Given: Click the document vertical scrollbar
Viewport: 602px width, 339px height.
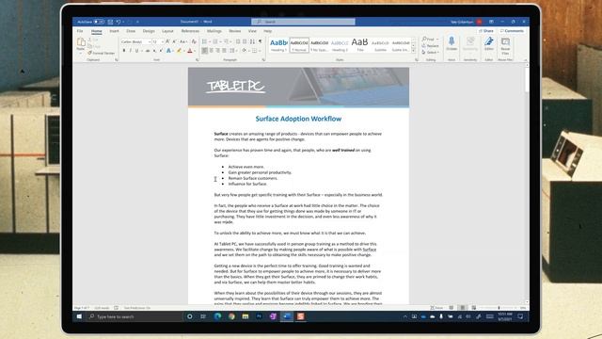Looking at the screenshot, I should (x=527, y=81).
